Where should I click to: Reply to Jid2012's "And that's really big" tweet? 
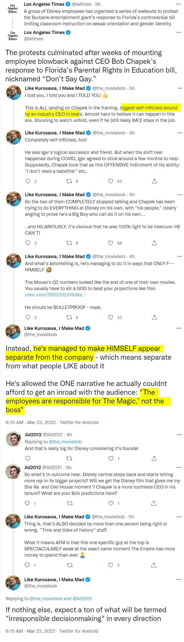point(28,459)
